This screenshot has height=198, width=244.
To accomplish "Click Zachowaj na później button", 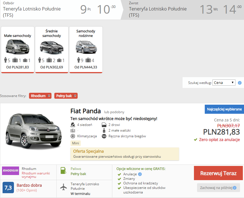I will [x=218, y=188].
